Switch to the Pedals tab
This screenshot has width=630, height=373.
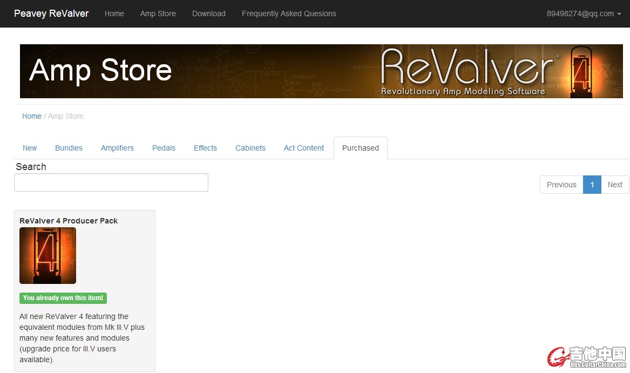point(164,148)
